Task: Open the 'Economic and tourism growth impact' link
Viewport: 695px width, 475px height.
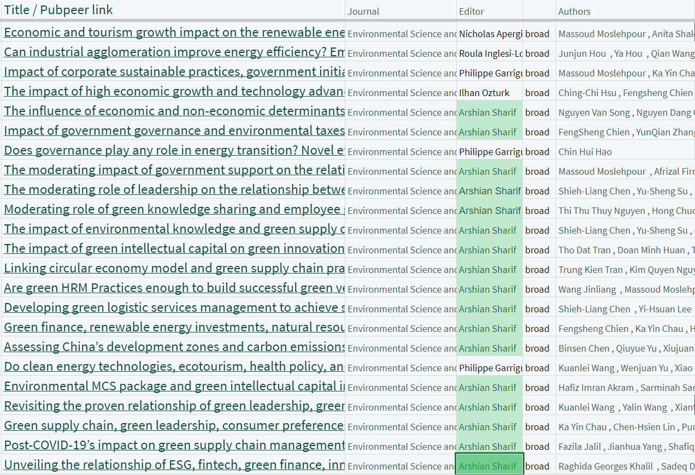Action: (174, 33)
